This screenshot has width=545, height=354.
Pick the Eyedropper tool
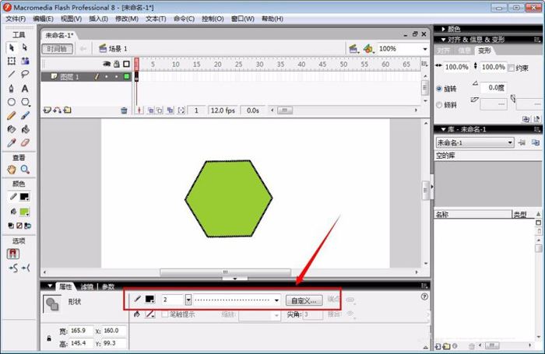[x=12, y=143]
